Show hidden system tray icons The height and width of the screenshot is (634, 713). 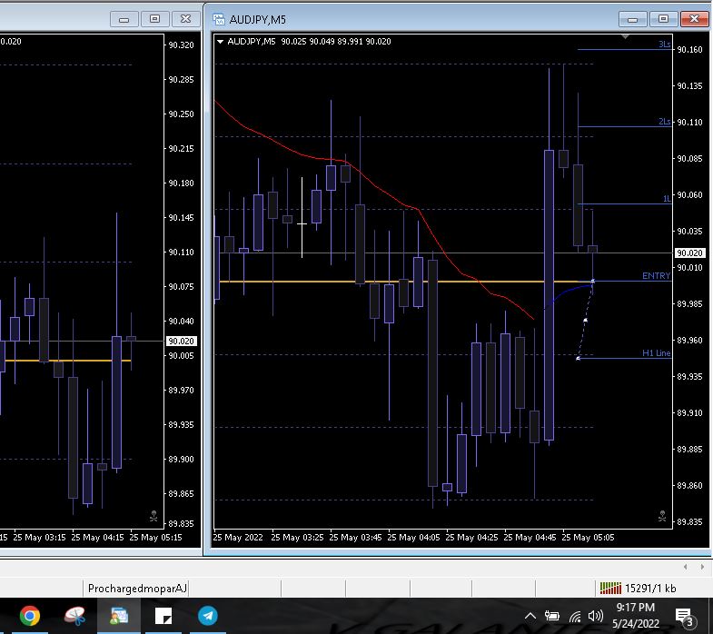pos(530,617)
